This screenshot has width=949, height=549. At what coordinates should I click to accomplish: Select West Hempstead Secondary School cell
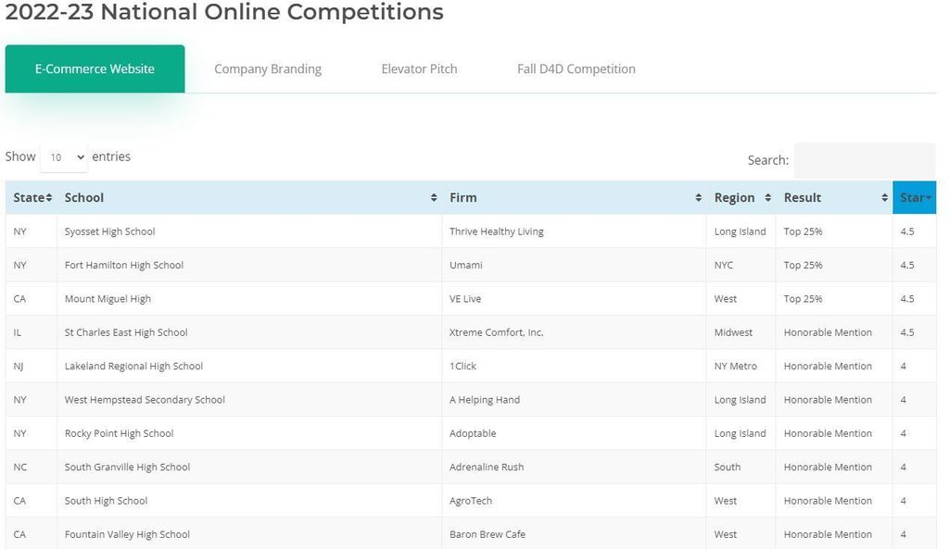coord(249,400)
